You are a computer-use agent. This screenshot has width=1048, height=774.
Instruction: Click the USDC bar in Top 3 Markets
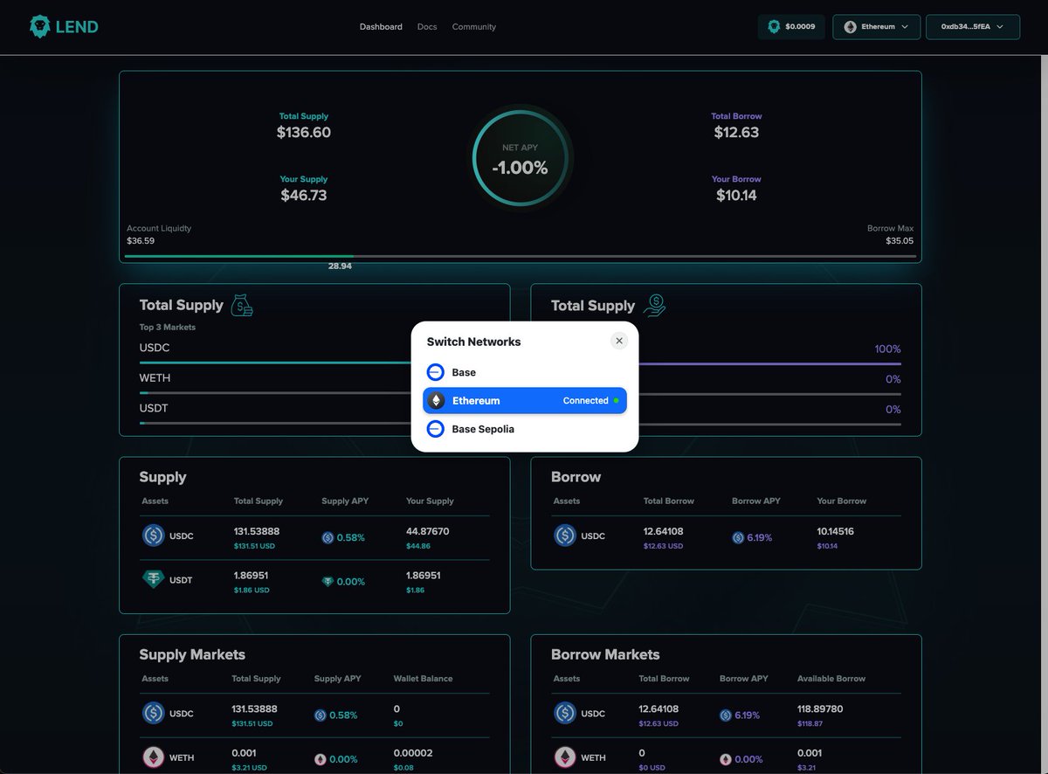(314, 363)
